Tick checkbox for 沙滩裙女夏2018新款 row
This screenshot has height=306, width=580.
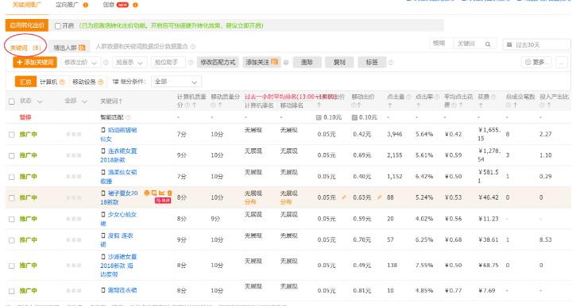click(x=11, y=266)
